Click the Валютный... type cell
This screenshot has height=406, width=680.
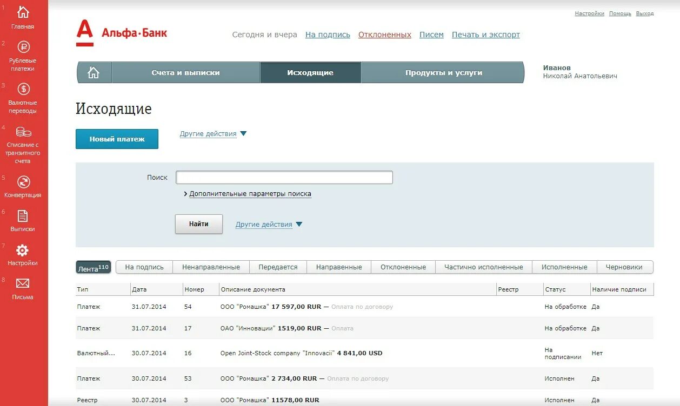pyautogui.click(x=96, y=353)
